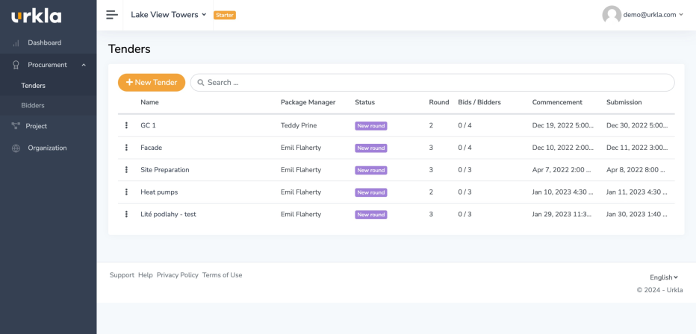Open the three-dot menu for Facade
The height and width of the screenshot is (334, 696).
(x=126, y=148)
